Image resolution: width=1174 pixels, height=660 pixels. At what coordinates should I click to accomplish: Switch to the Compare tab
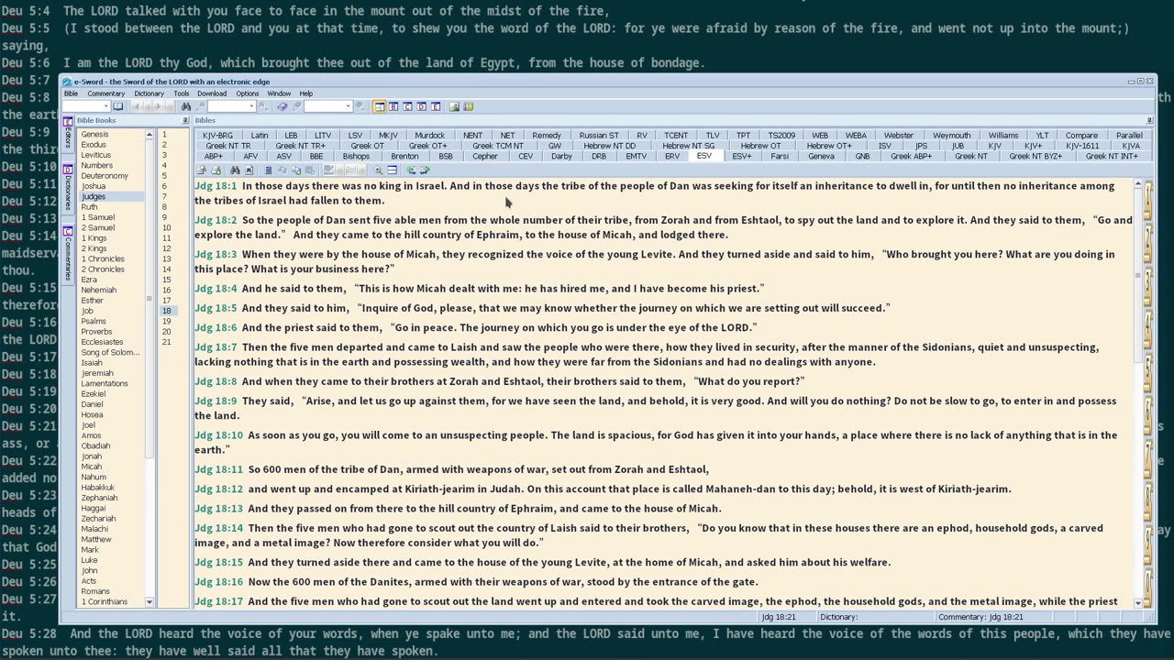pos(1081,135)
